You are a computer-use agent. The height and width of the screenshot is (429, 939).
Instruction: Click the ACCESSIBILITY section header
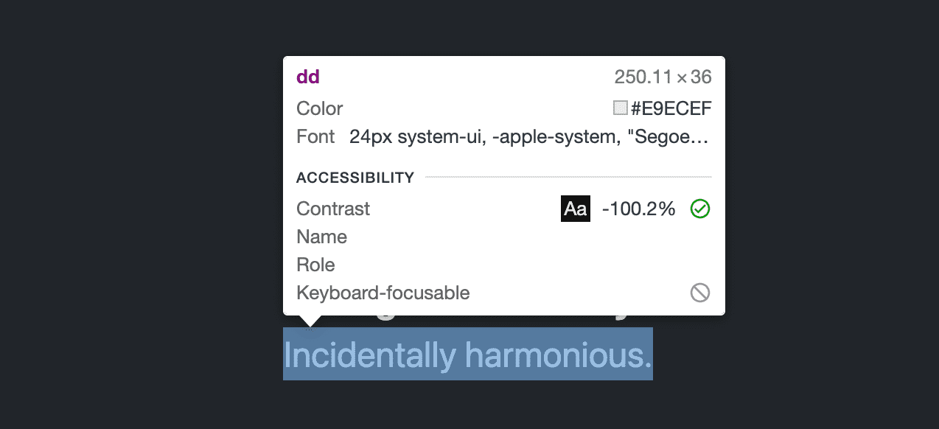[x=355, y=178]
